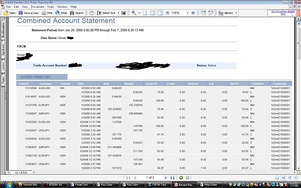Open the Help menu
The image size is (301, 188).
pyautogui.click(x=74, y=7)
